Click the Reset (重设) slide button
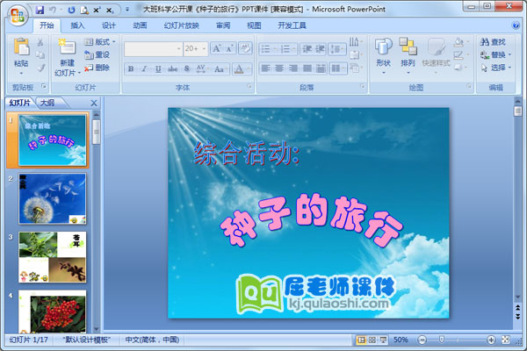Screen dimensions: 527x351 (97, 54)
